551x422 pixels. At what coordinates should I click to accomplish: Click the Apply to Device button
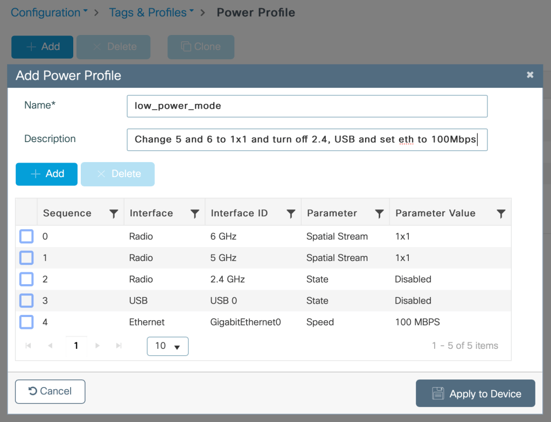(x=476, y=393)
